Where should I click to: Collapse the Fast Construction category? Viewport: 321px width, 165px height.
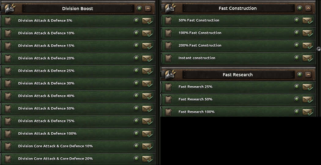[308, 8]
